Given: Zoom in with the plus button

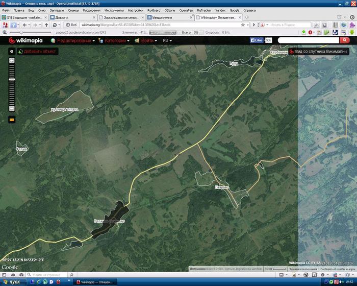Looking at the screenshot, I should coord(12,61).
